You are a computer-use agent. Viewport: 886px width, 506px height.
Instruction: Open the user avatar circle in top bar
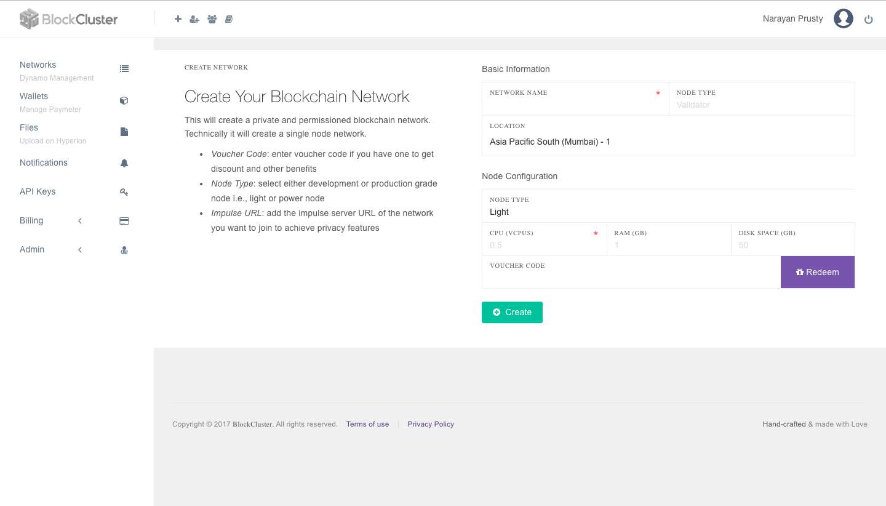tap(844, 18)
